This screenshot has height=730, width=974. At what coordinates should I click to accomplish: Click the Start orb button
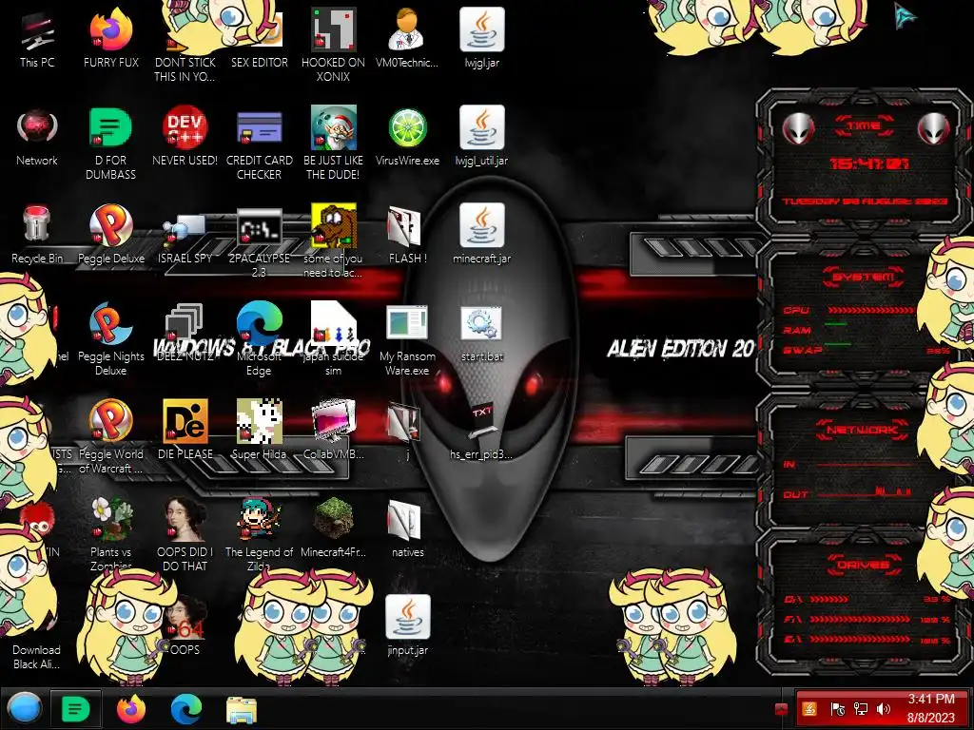[24, 708]
